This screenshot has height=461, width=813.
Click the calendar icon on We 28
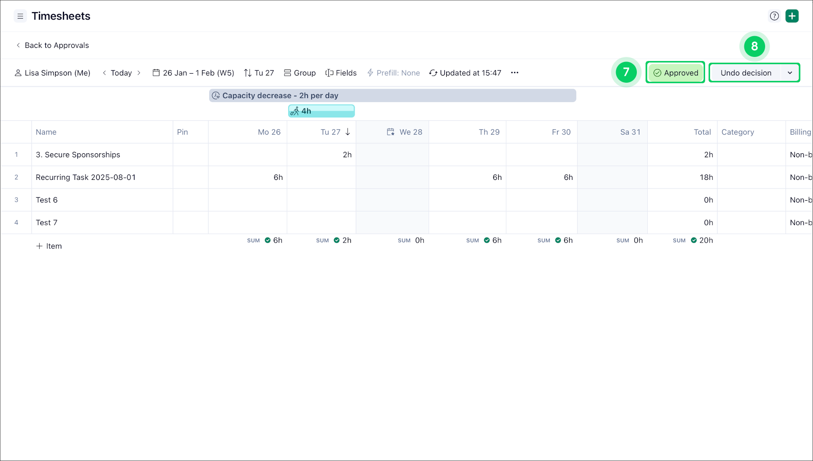(x=391, y=132)
